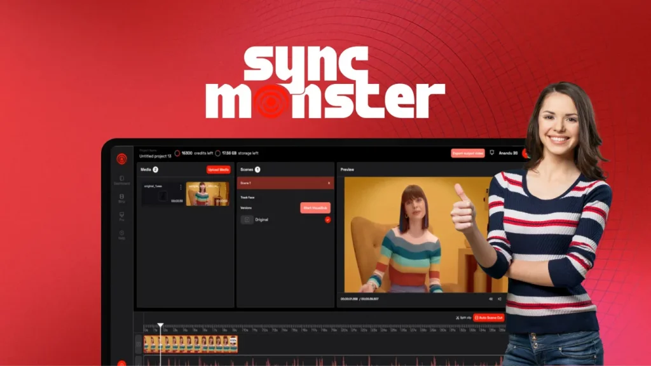Select the original_1.wav media item
Screen dimensions: 651x366
[x=163, y=193]
